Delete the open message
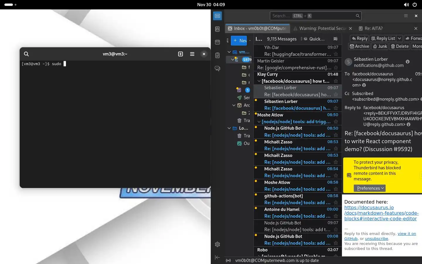The image size is (422, 264). [x=400, y=46]
